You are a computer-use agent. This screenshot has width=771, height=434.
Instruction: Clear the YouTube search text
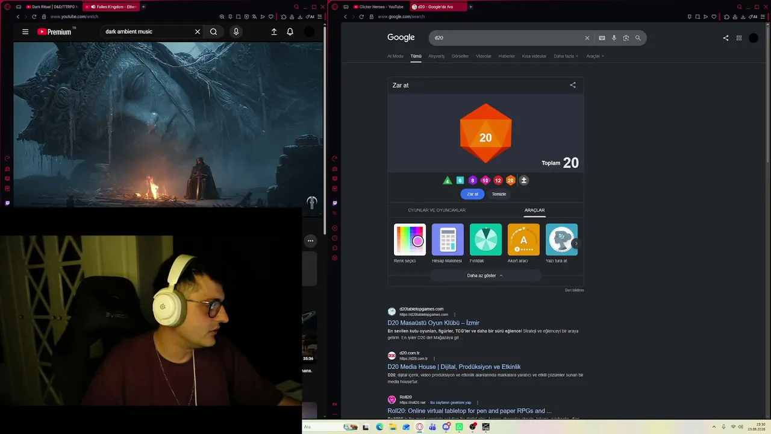coord(198,31)
